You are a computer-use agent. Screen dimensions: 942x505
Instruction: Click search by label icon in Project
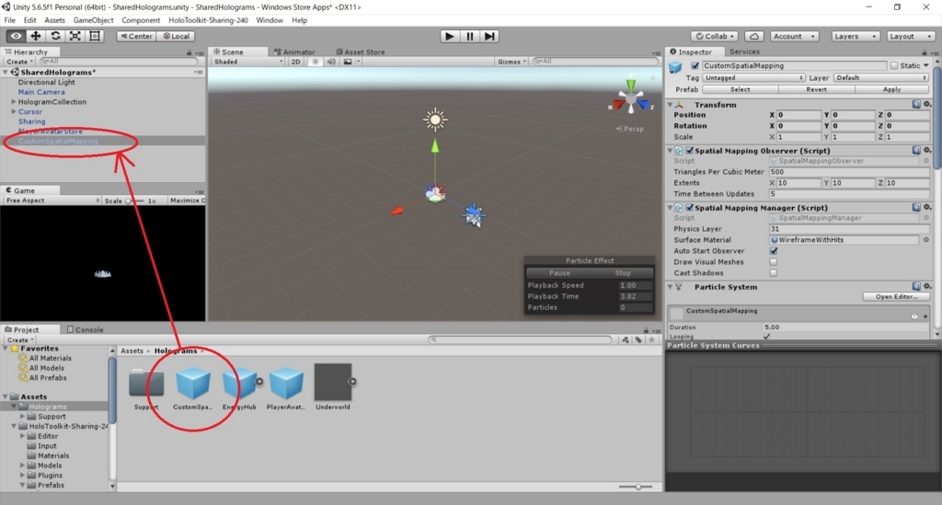[x=638, y=339]
